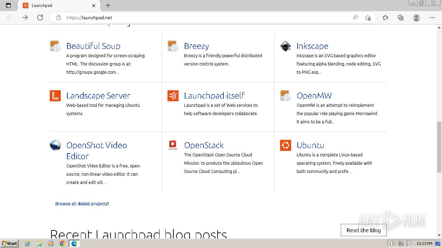Visit the OpenMW project page
Viewport: 442px width, 248px height.
tap(314, 96)
